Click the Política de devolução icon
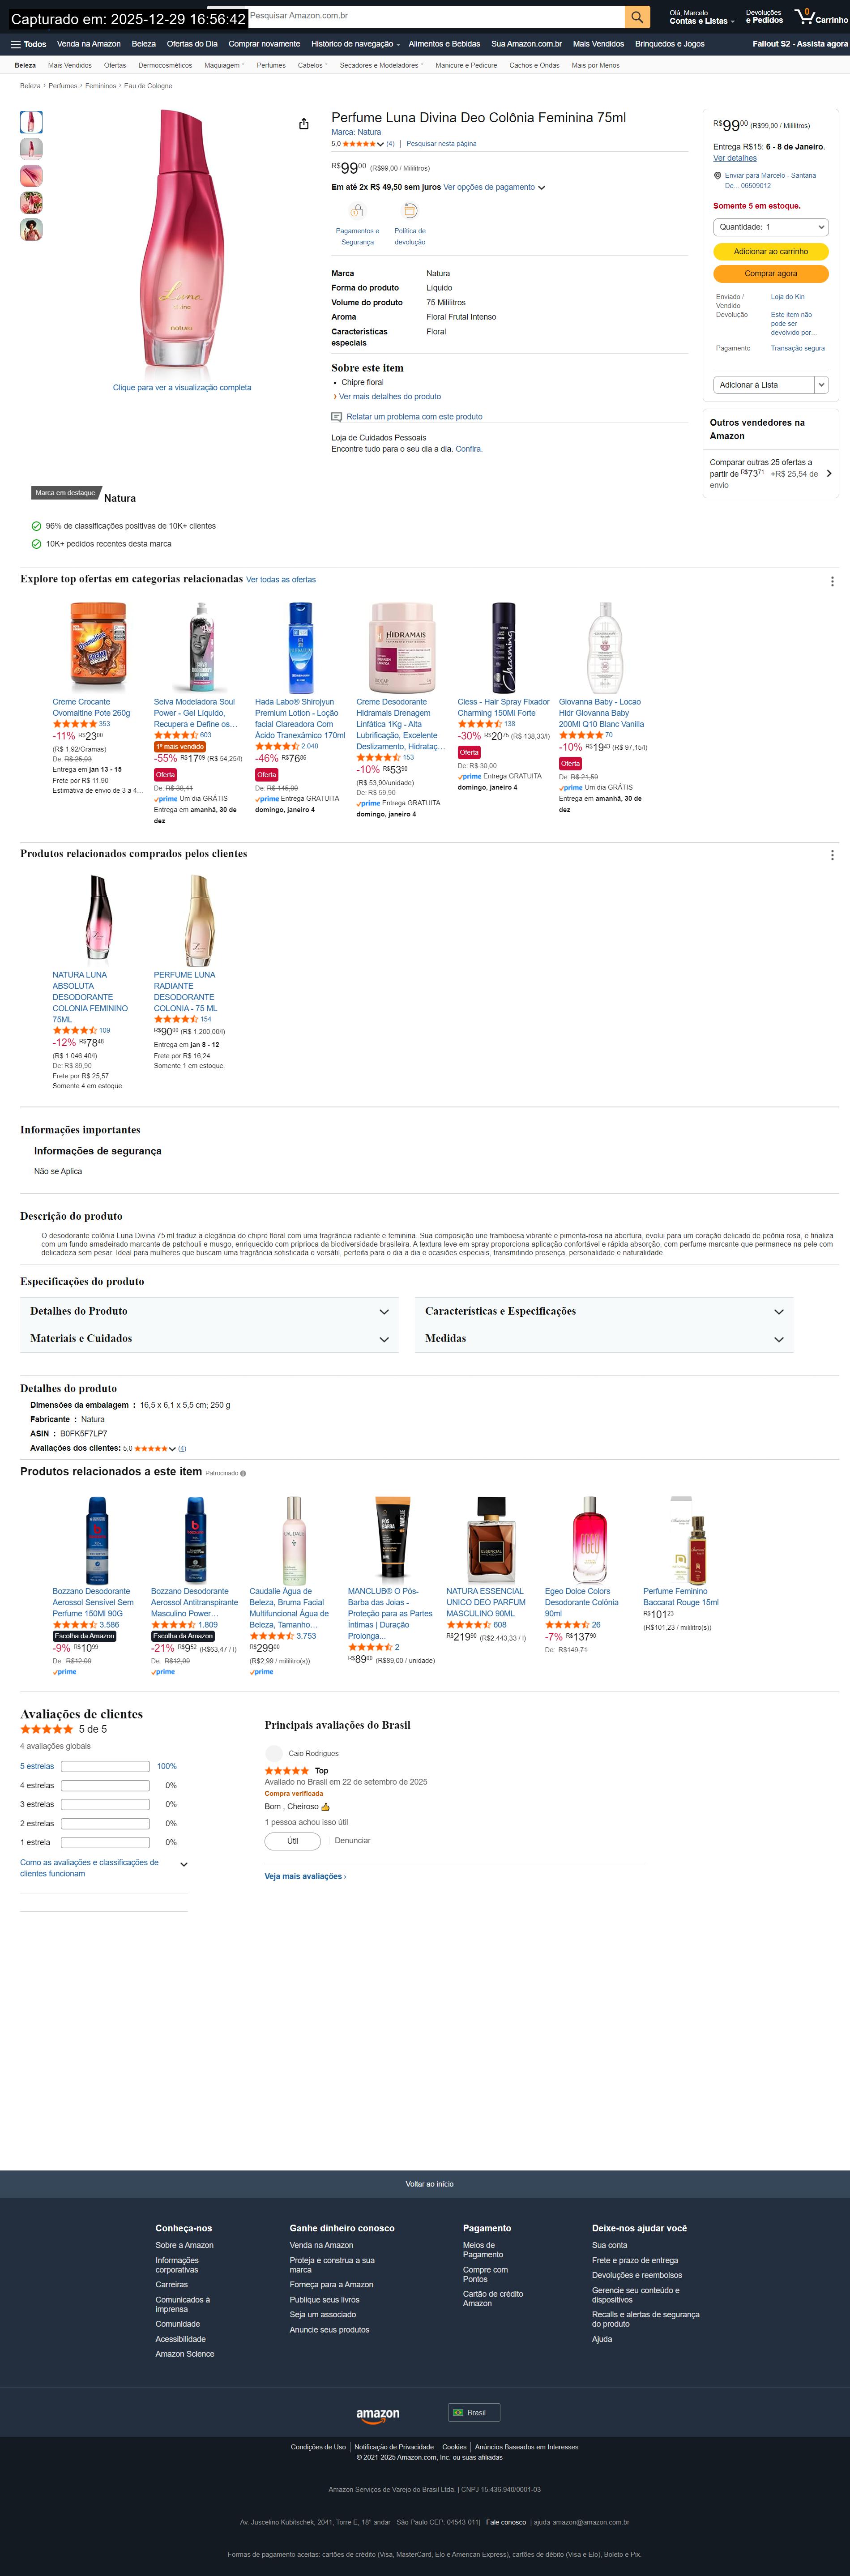The width and height of the screenshot is (850, 2576). tap(409, 211)
